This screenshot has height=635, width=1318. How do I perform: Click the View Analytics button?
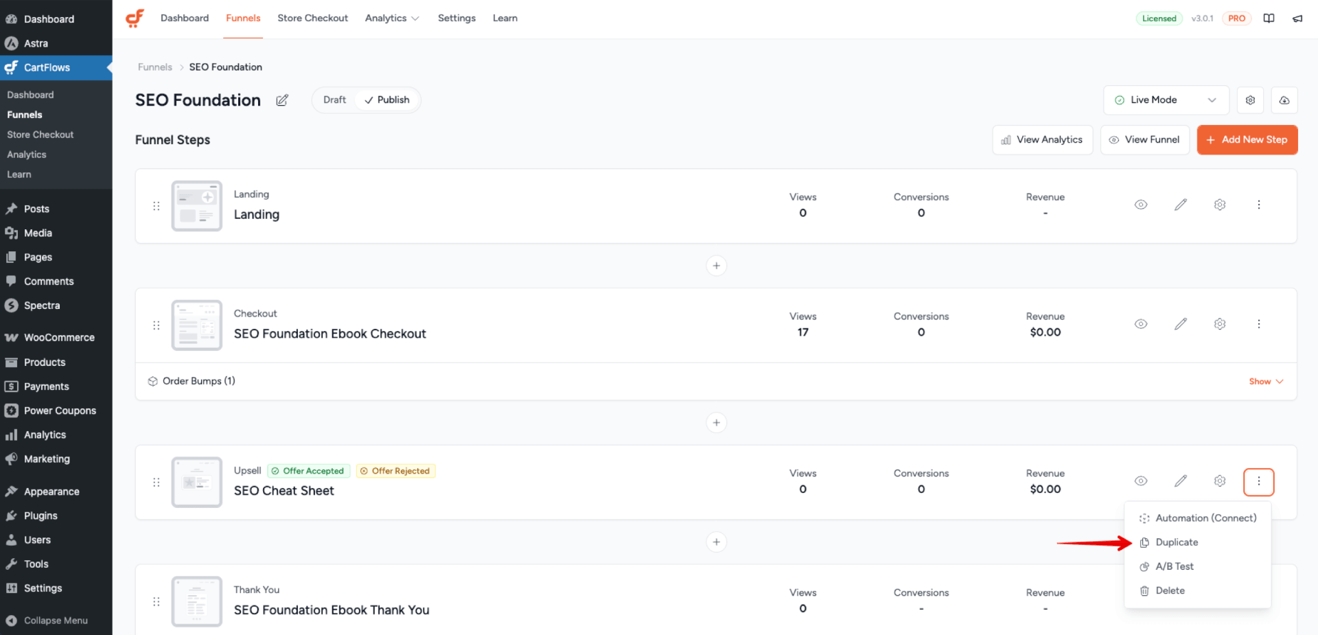tap(1042, 140)
